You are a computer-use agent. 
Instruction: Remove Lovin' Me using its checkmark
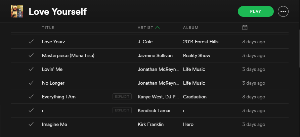(x=31, y=69)
